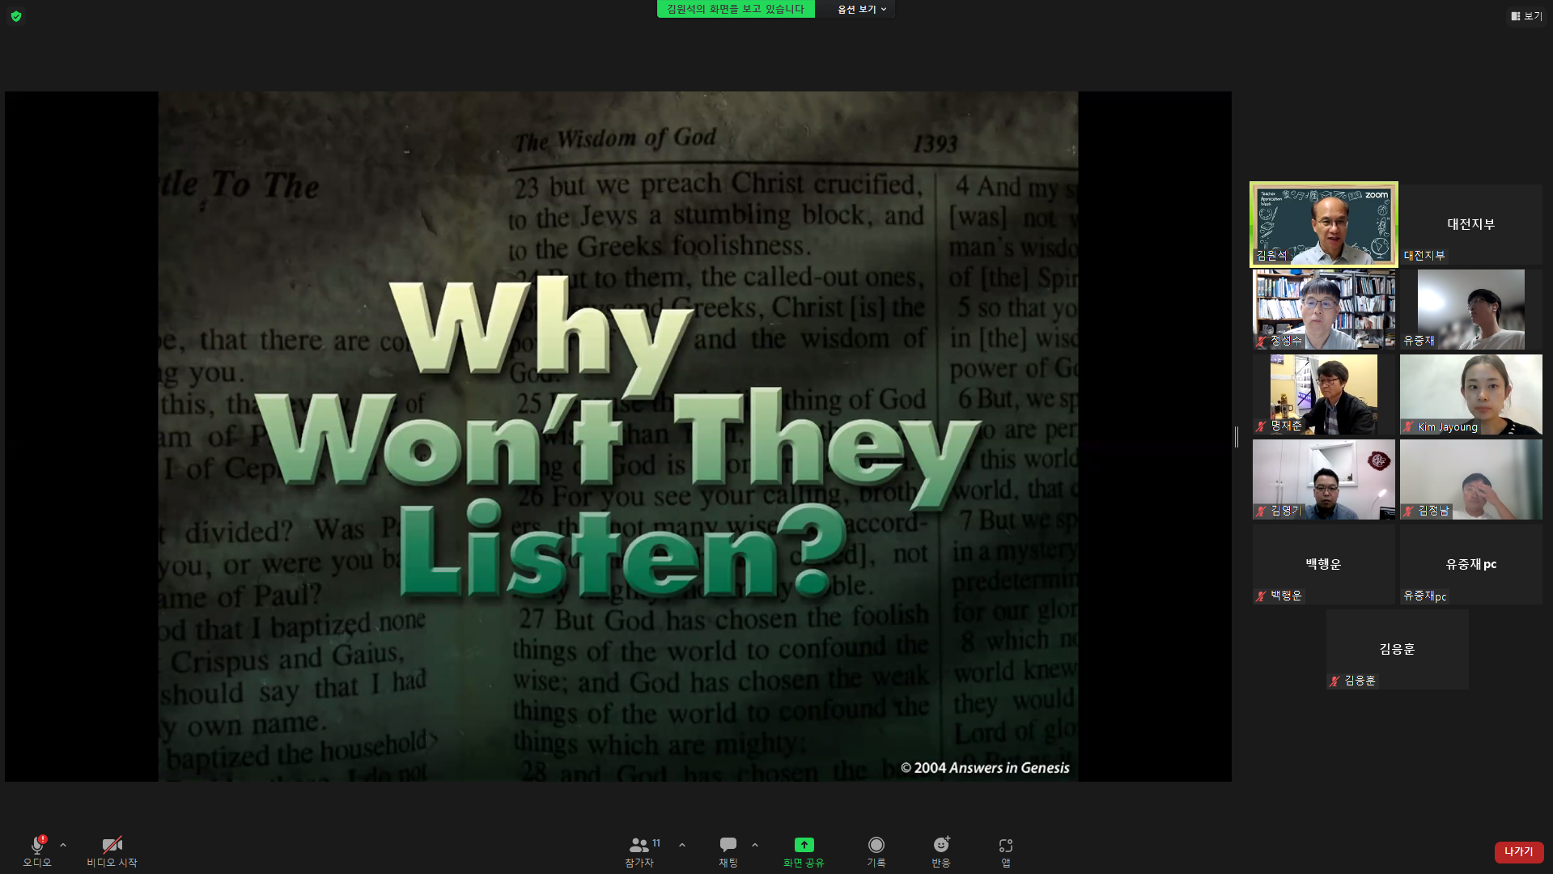The image size is (1553, 874).
Task: Open the reactions smiley icon
Action: click(x=941, y=845)
